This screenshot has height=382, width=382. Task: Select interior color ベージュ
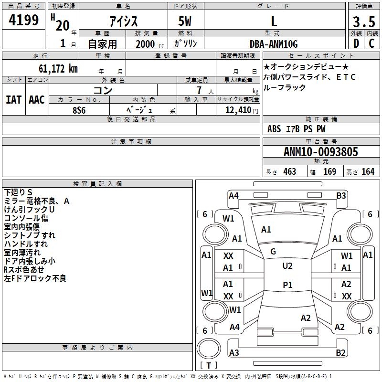(x=139, y=110)
